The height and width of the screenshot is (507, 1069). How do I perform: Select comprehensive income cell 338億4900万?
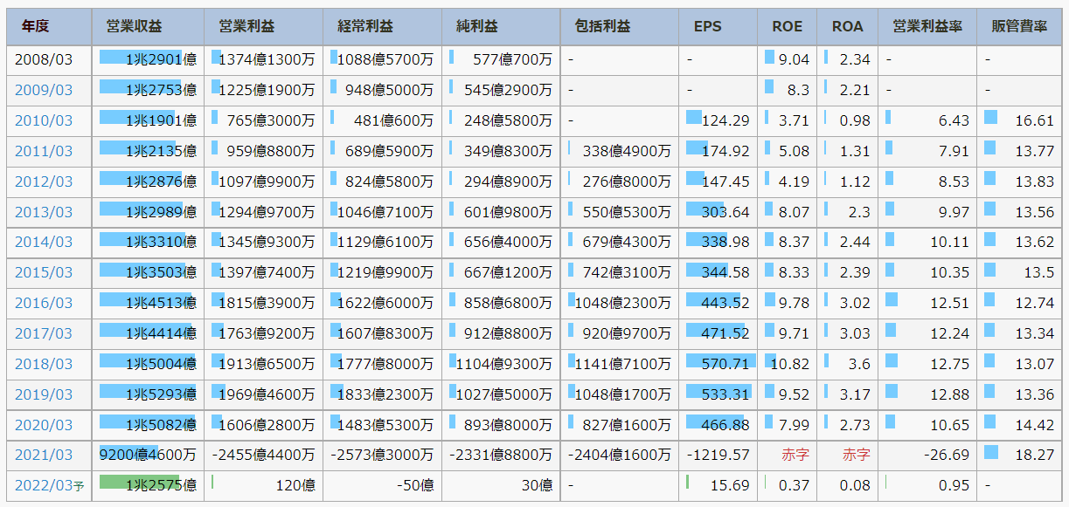620,151
